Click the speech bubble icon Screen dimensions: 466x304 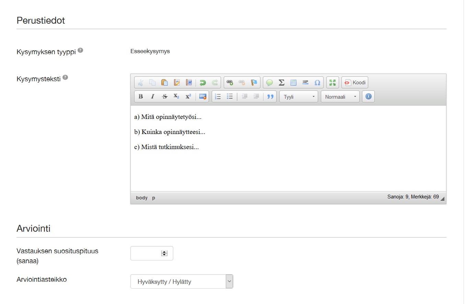(x=269, y=83)
